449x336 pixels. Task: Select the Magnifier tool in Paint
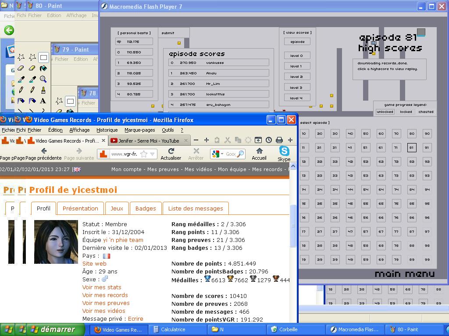[x=43, y=79]
